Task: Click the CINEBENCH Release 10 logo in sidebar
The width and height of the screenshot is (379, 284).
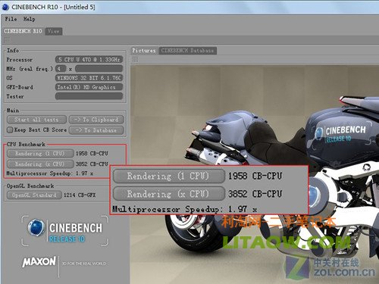Action: coord(65,231)
